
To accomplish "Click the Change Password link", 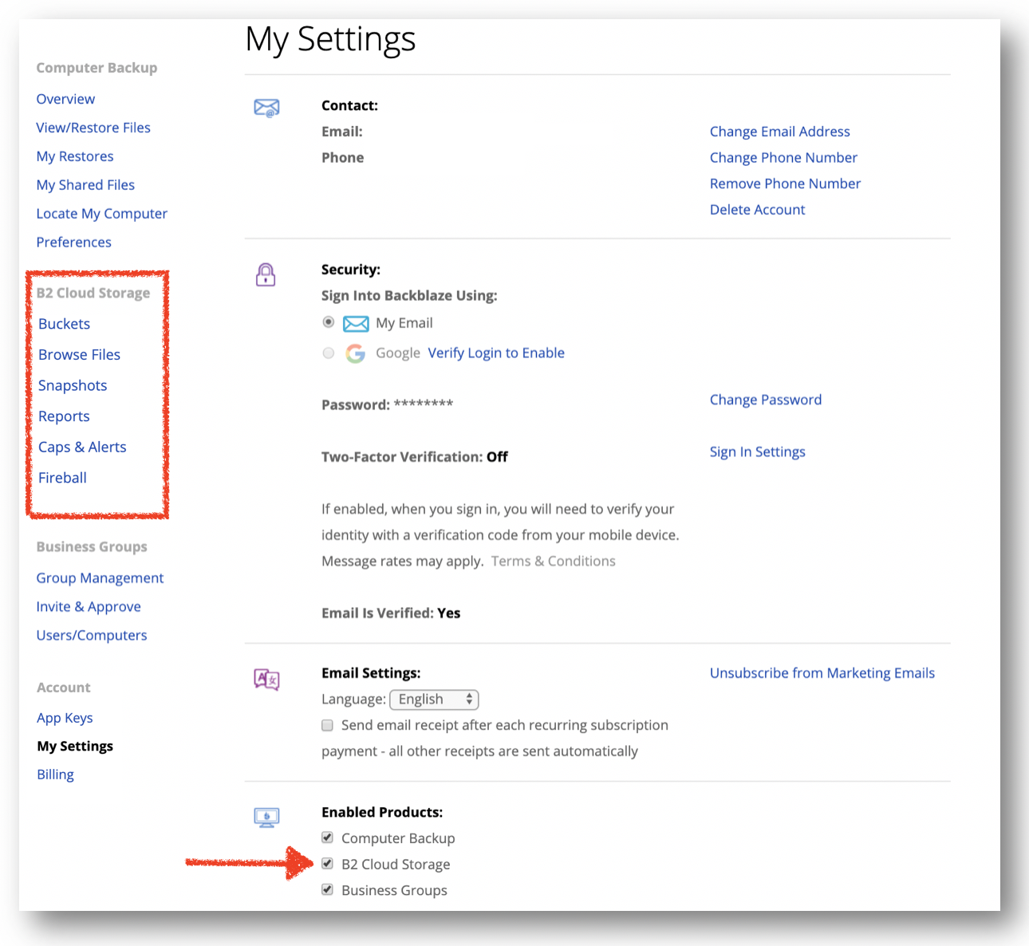I will [x=765, y=400].
